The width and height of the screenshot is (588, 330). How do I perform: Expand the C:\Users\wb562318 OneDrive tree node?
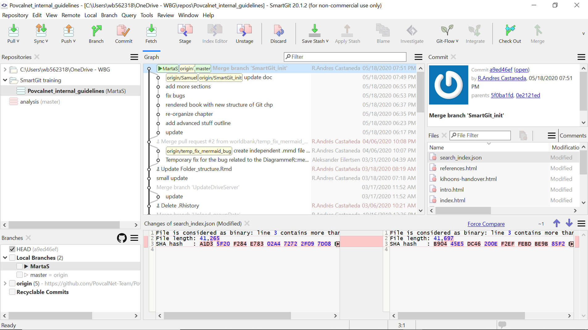pos(5,70)
